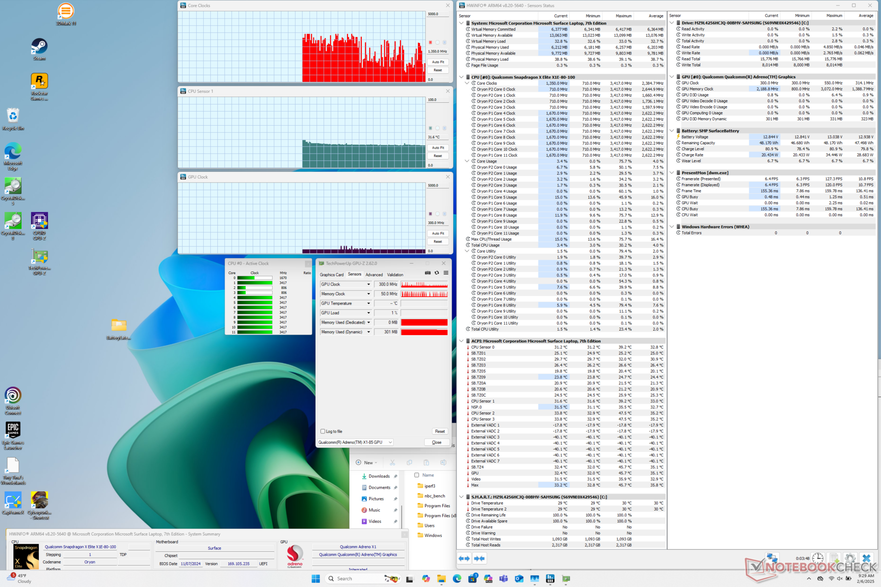Screen dimensions: 881x587
Task: Click the Rename icon in File Explorer toolbar
Action: [x=443, y=462]
